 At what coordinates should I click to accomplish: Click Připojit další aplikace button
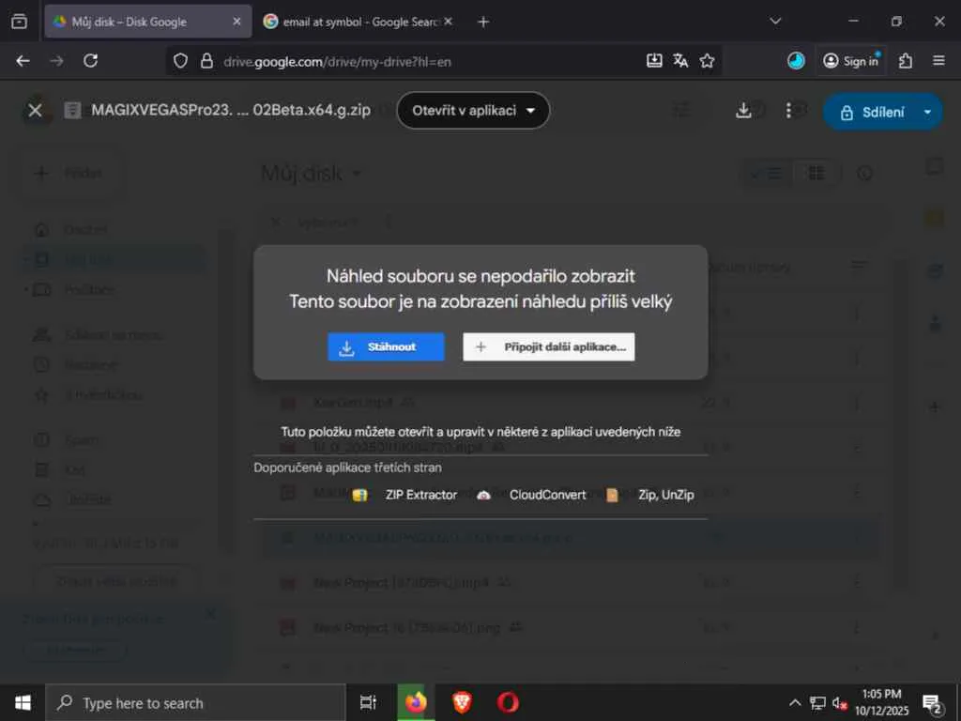pyautogui.click(x=548, y=347)
